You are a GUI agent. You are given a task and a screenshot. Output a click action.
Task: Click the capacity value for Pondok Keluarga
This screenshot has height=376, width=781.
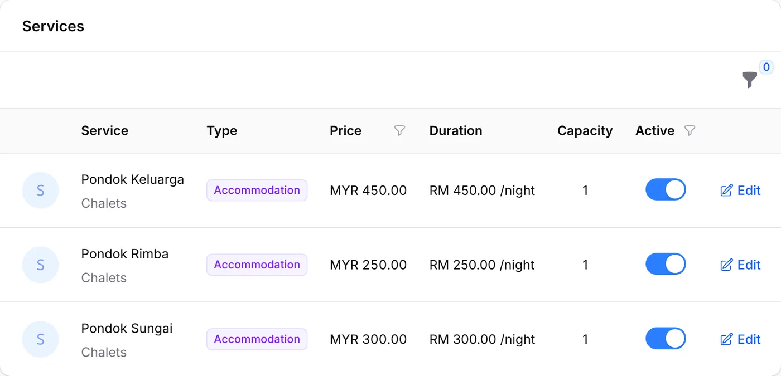[x=585, y=191]
